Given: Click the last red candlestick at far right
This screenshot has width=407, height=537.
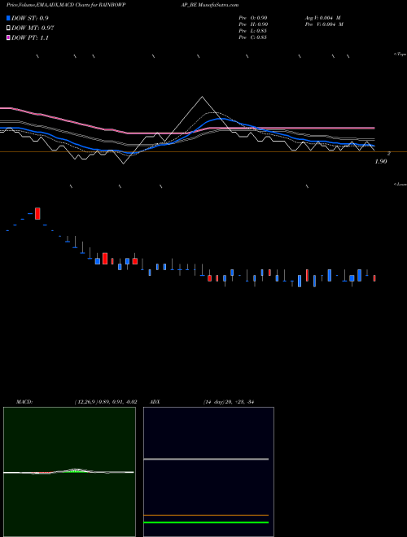Looking at the screenshot, I should [x=374, y=278].
